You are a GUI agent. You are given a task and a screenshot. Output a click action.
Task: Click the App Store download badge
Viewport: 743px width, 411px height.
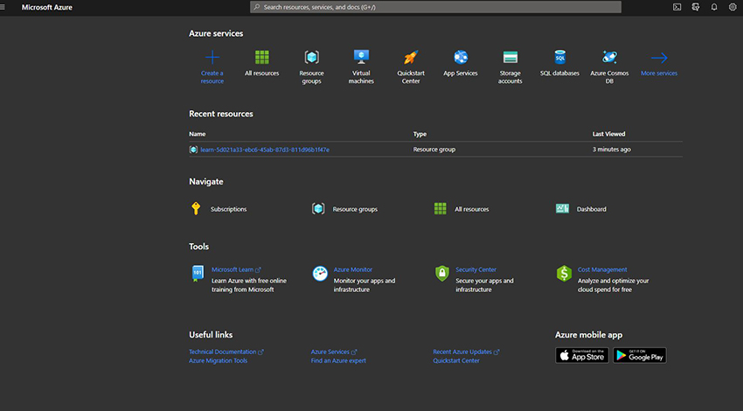coord(582,356)
